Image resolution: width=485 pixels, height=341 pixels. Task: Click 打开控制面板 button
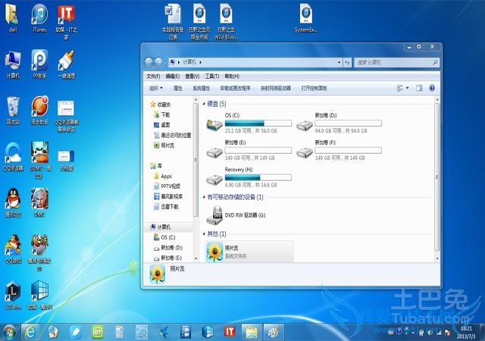314,88
